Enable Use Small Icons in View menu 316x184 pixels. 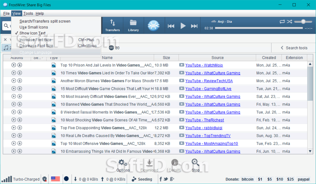(56, 27)
